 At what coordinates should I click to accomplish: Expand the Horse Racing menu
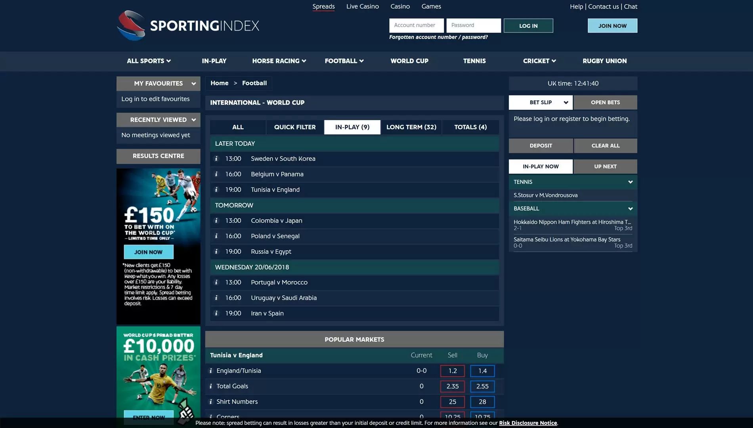click(279, 61)
